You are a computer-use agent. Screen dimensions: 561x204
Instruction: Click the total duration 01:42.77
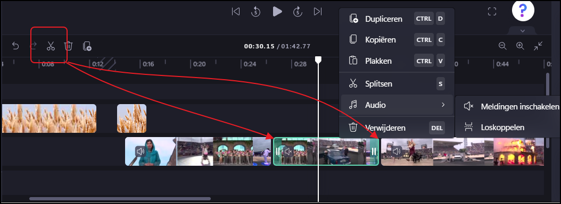(295, 46)
